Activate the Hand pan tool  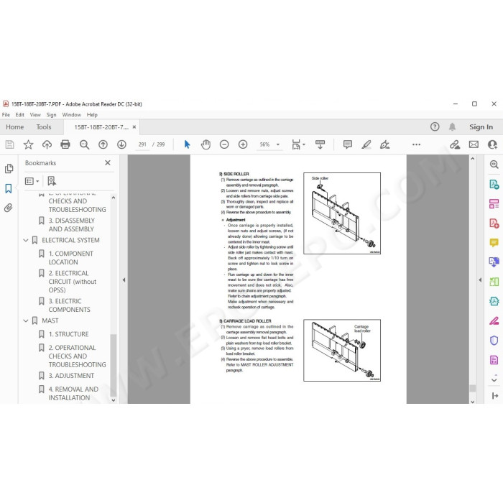[x=206, y=144]
